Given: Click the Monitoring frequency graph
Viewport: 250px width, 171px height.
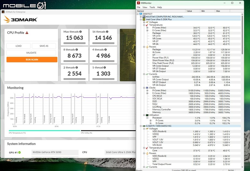Looking at the screenshot, I should (75, 109).
